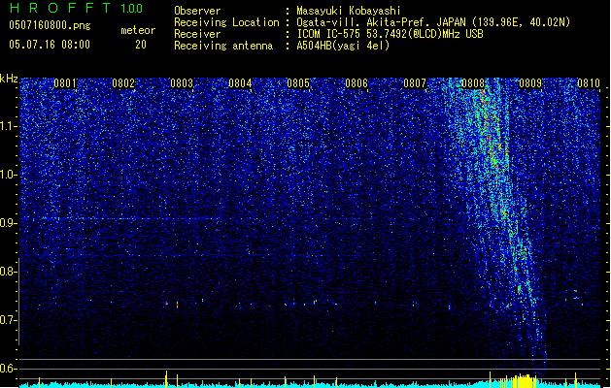Viewport: 611px width, 388px height.
Task: Click the timestamp 05.07.16 08:00
Action: 50,45
